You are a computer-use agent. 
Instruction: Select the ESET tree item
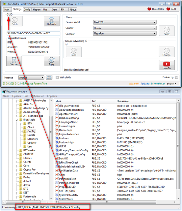pos(26,193)
